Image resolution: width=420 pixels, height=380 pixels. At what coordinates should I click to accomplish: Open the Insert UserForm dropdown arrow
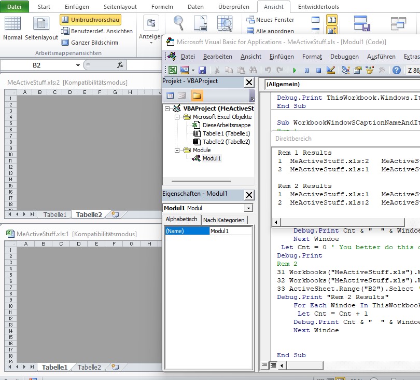193,70
